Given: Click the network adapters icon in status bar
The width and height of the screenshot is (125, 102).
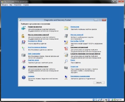Looking at the screenshot, I should click(101, 100).
